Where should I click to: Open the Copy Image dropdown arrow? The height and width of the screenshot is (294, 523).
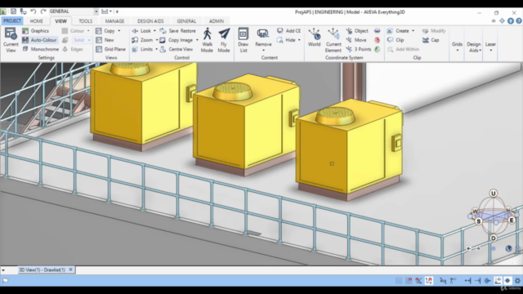[197, 40]
